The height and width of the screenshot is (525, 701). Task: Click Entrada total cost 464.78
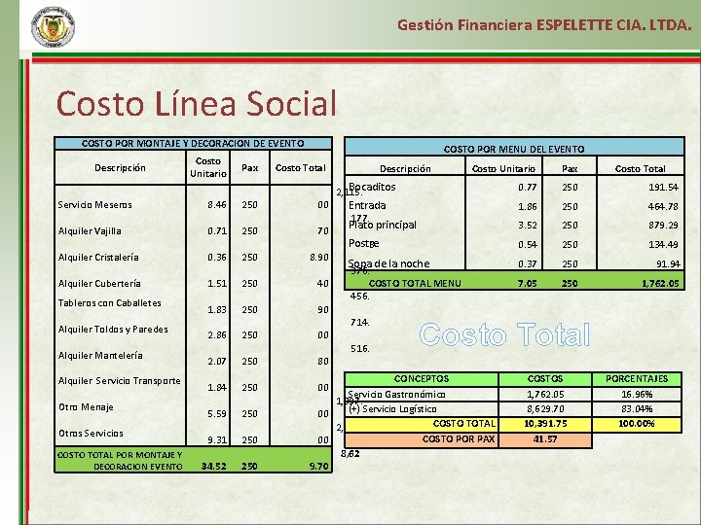pyautogui.click(x=663, y=207)
